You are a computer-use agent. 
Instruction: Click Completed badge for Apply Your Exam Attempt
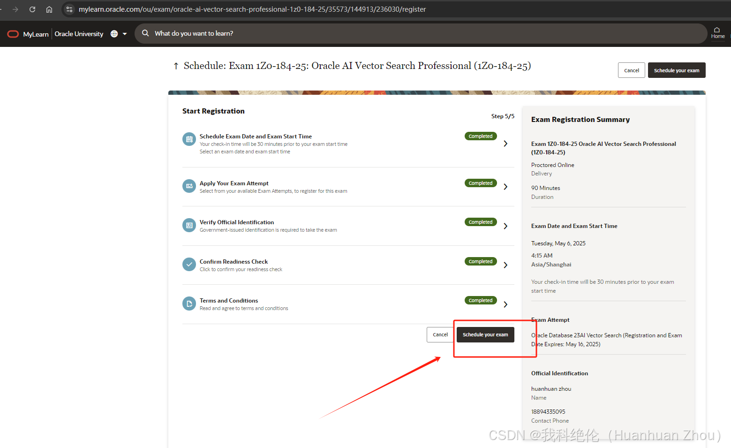(481, 183)
